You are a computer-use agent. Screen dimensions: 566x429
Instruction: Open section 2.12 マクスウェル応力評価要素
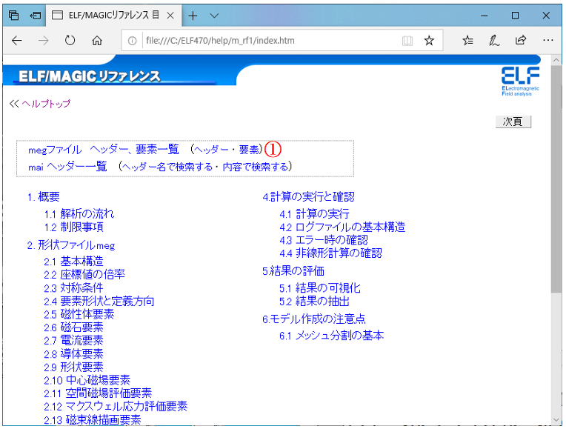tap(116, 407)
